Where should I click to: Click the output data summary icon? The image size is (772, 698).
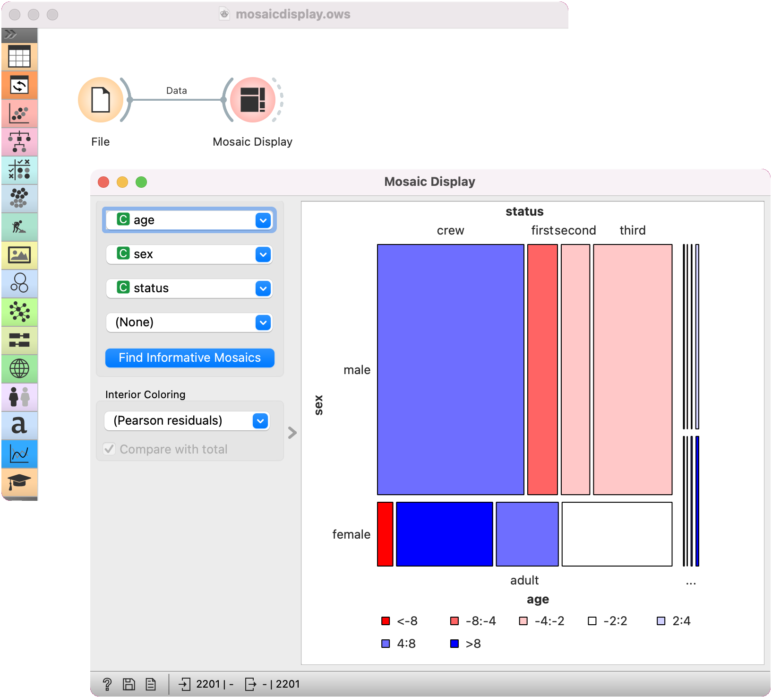(250, 684)
